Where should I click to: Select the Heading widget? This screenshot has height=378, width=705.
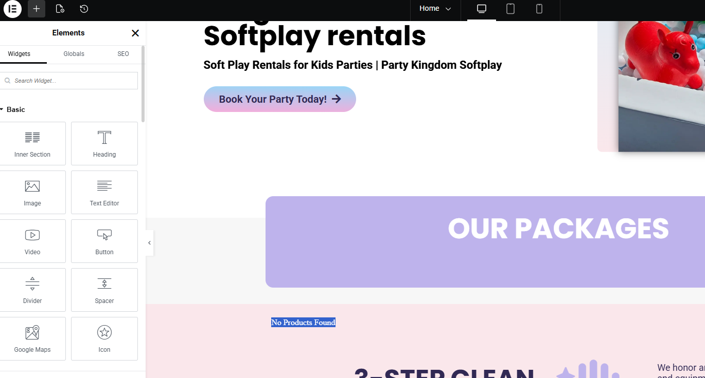pos(104,144)
